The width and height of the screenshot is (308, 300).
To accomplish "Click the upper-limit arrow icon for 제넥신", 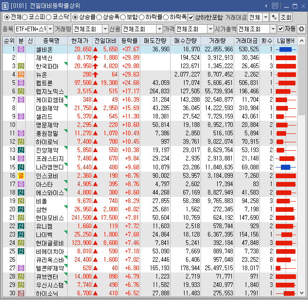I will click(95, 58).
